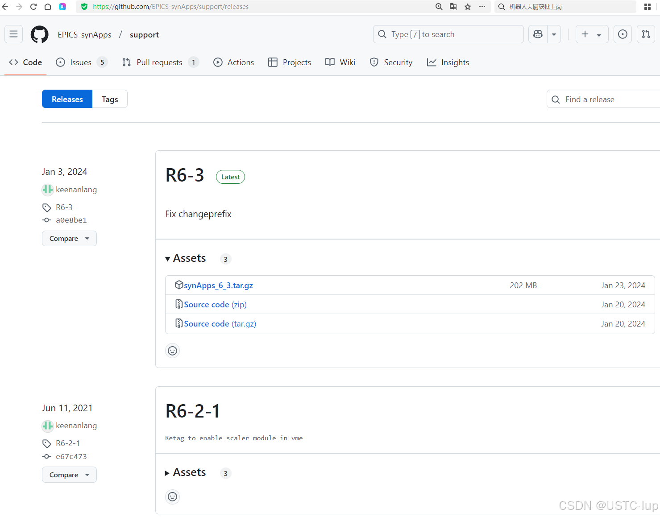
Task: Open pull requests icon in header
Action: tap(646, 34)
